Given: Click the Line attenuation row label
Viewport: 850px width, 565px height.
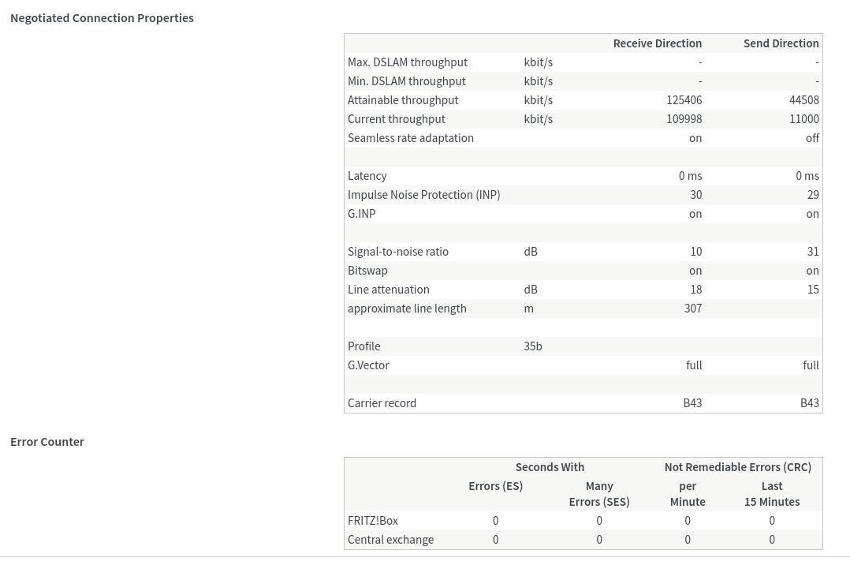Looking at the screenshot, I should point(389,290).
